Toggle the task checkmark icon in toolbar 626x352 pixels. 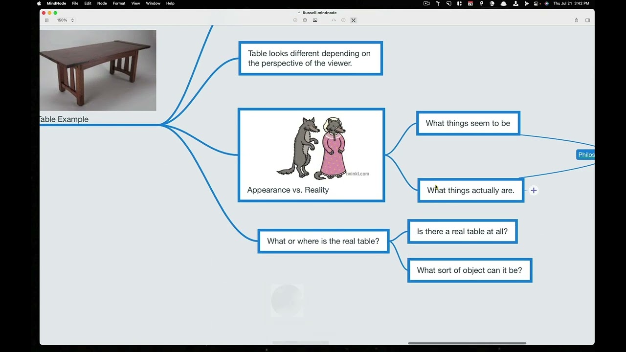[295, 20]
